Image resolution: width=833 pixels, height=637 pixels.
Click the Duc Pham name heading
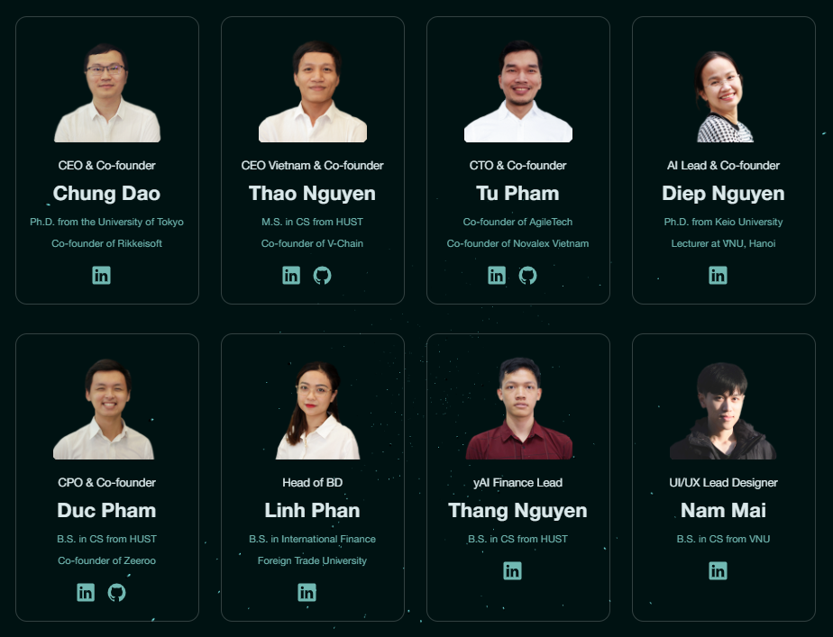[x=106, y=510]
